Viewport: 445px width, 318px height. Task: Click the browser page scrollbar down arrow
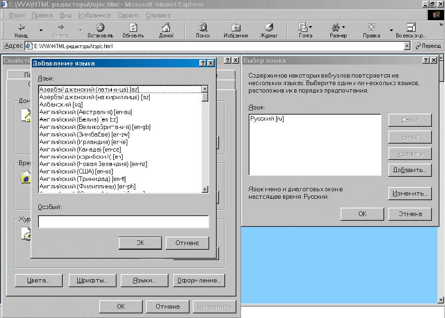coord(441,300)
